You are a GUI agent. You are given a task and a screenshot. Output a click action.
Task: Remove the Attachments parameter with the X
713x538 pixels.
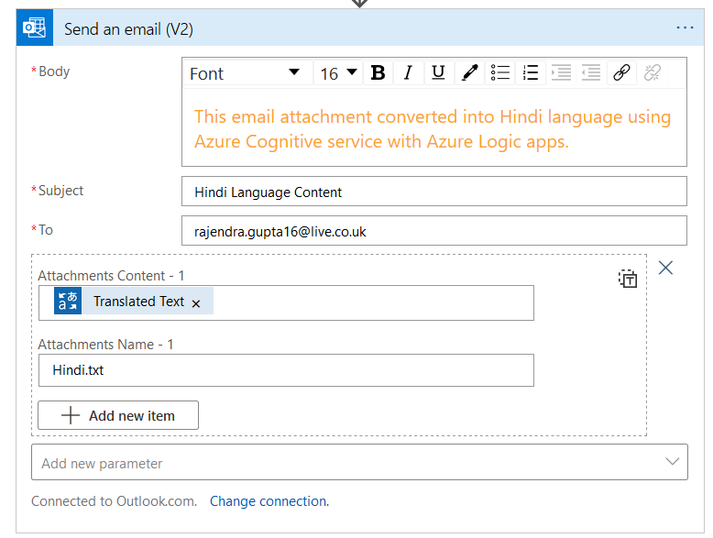tap(666, 268)
